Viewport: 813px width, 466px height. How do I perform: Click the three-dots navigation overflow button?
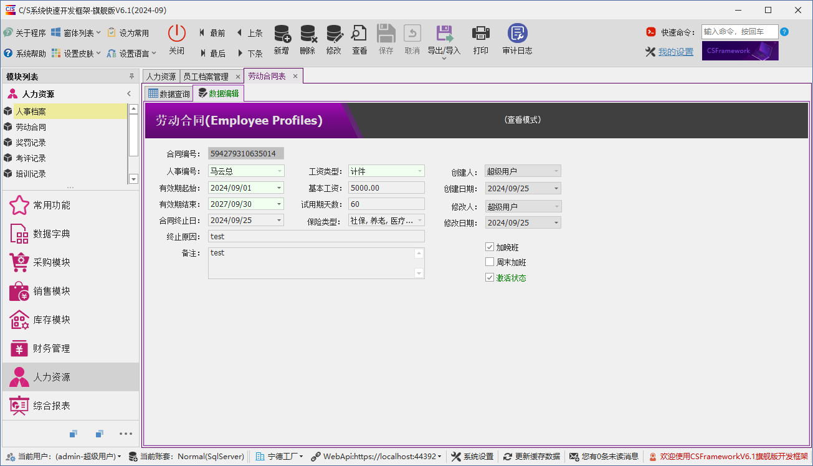pyautogui.click(x=126, y=434)
